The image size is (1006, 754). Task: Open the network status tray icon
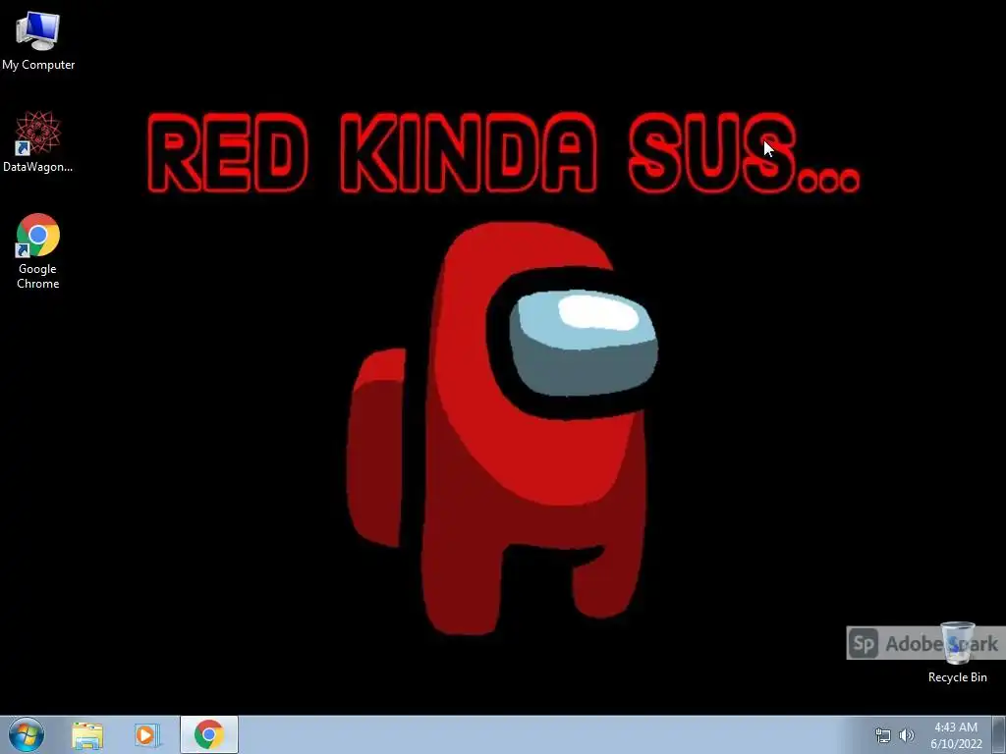(x=883, y=735)
